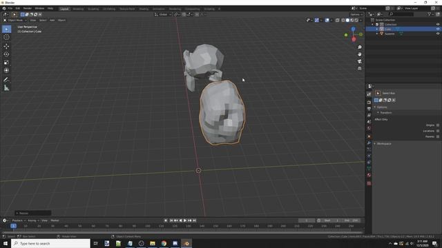Open Output properties tab

click(369, 109)
